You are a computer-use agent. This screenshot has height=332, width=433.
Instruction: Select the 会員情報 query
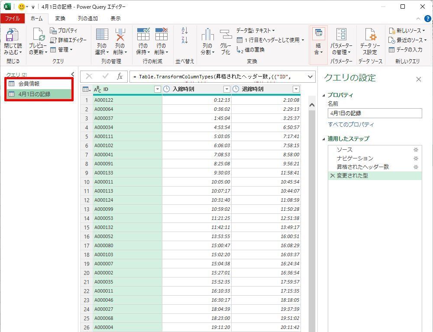point(39,84)
